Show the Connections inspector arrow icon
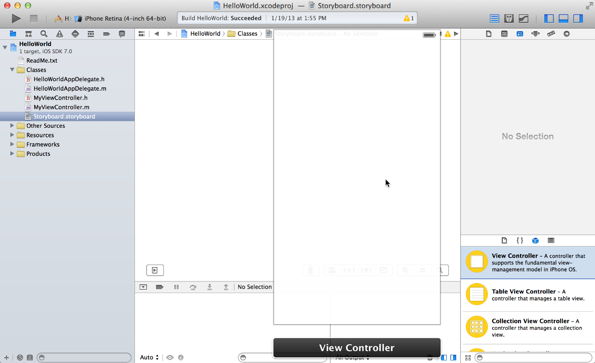The image size is (595, 363). (566, 34)
